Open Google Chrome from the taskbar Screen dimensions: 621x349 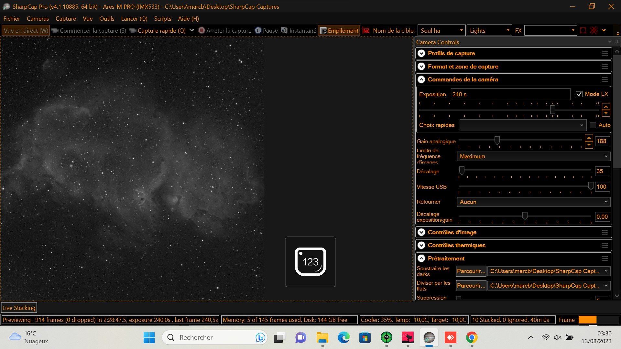472,338
